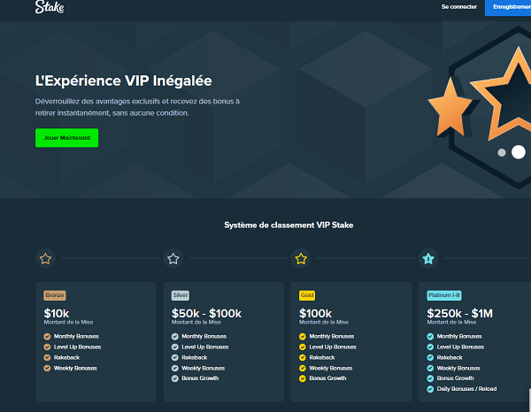Click Platinum Bonus Growth check icon
Screen dimensions: 531x412
(x=430, y=378)
